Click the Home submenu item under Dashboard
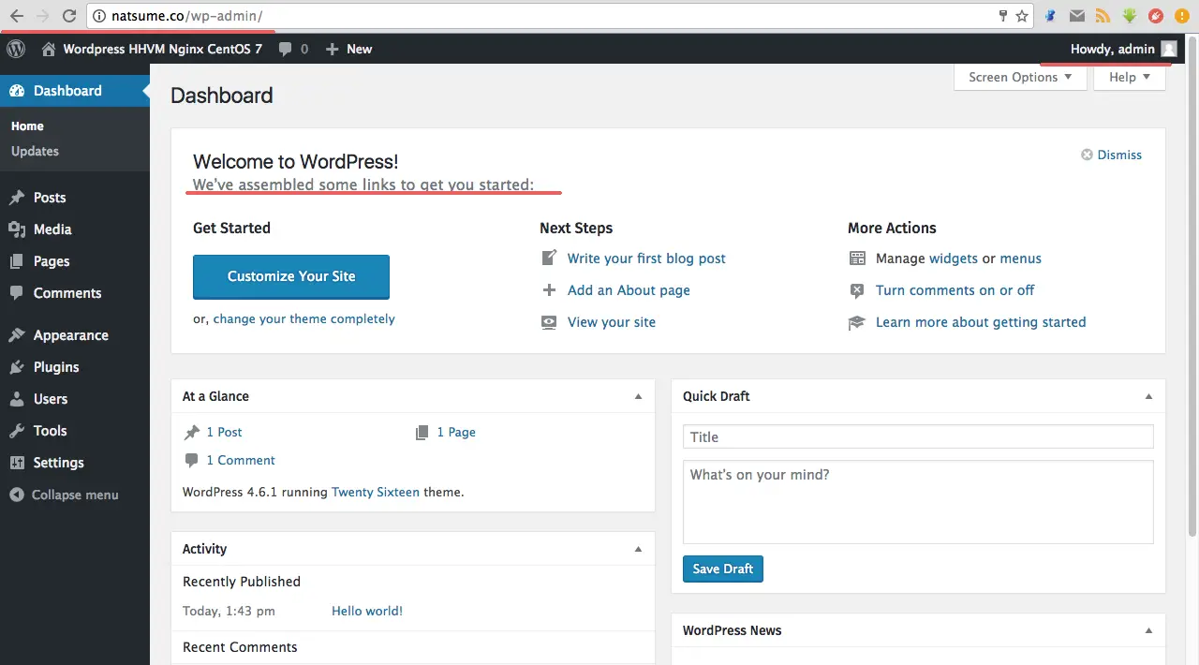Image resolution: width=1199 pixels, height=665 pixels. click(27, 126)
